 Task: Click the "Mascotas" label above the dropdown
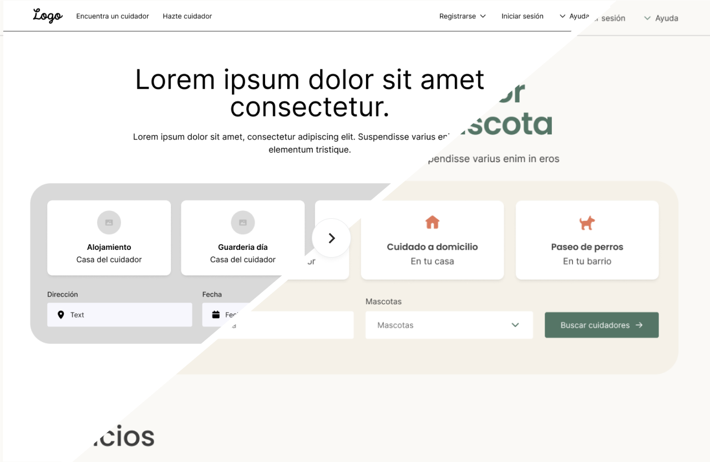[x=383, y=302]
